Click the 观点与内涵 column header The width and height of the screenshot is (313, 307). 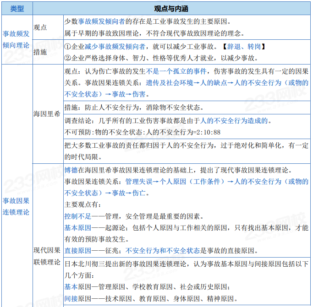[171, 9]
